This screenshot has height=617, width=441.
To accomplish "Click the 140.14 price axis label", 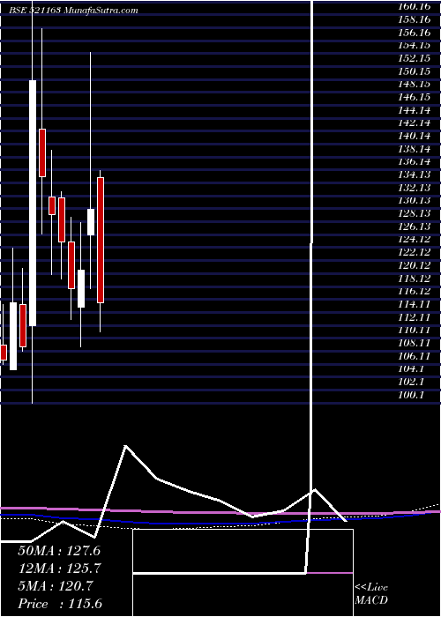I will (416, 136).
